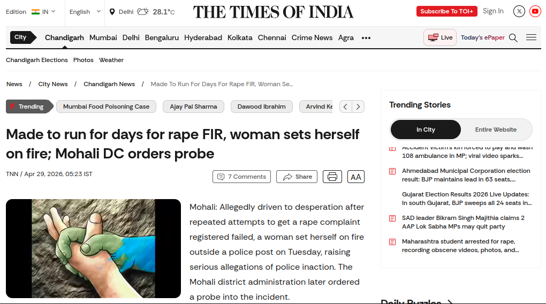Open the X (Twitter) social icon

[519, 11]
